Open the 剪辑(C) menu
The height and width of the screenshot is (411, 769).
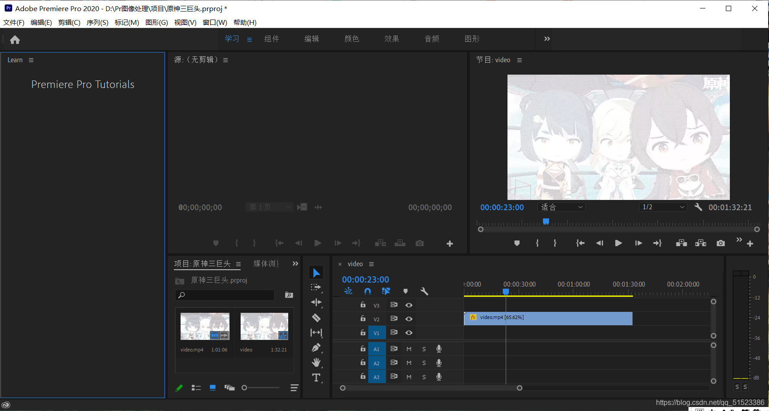[x=69, y=23]
